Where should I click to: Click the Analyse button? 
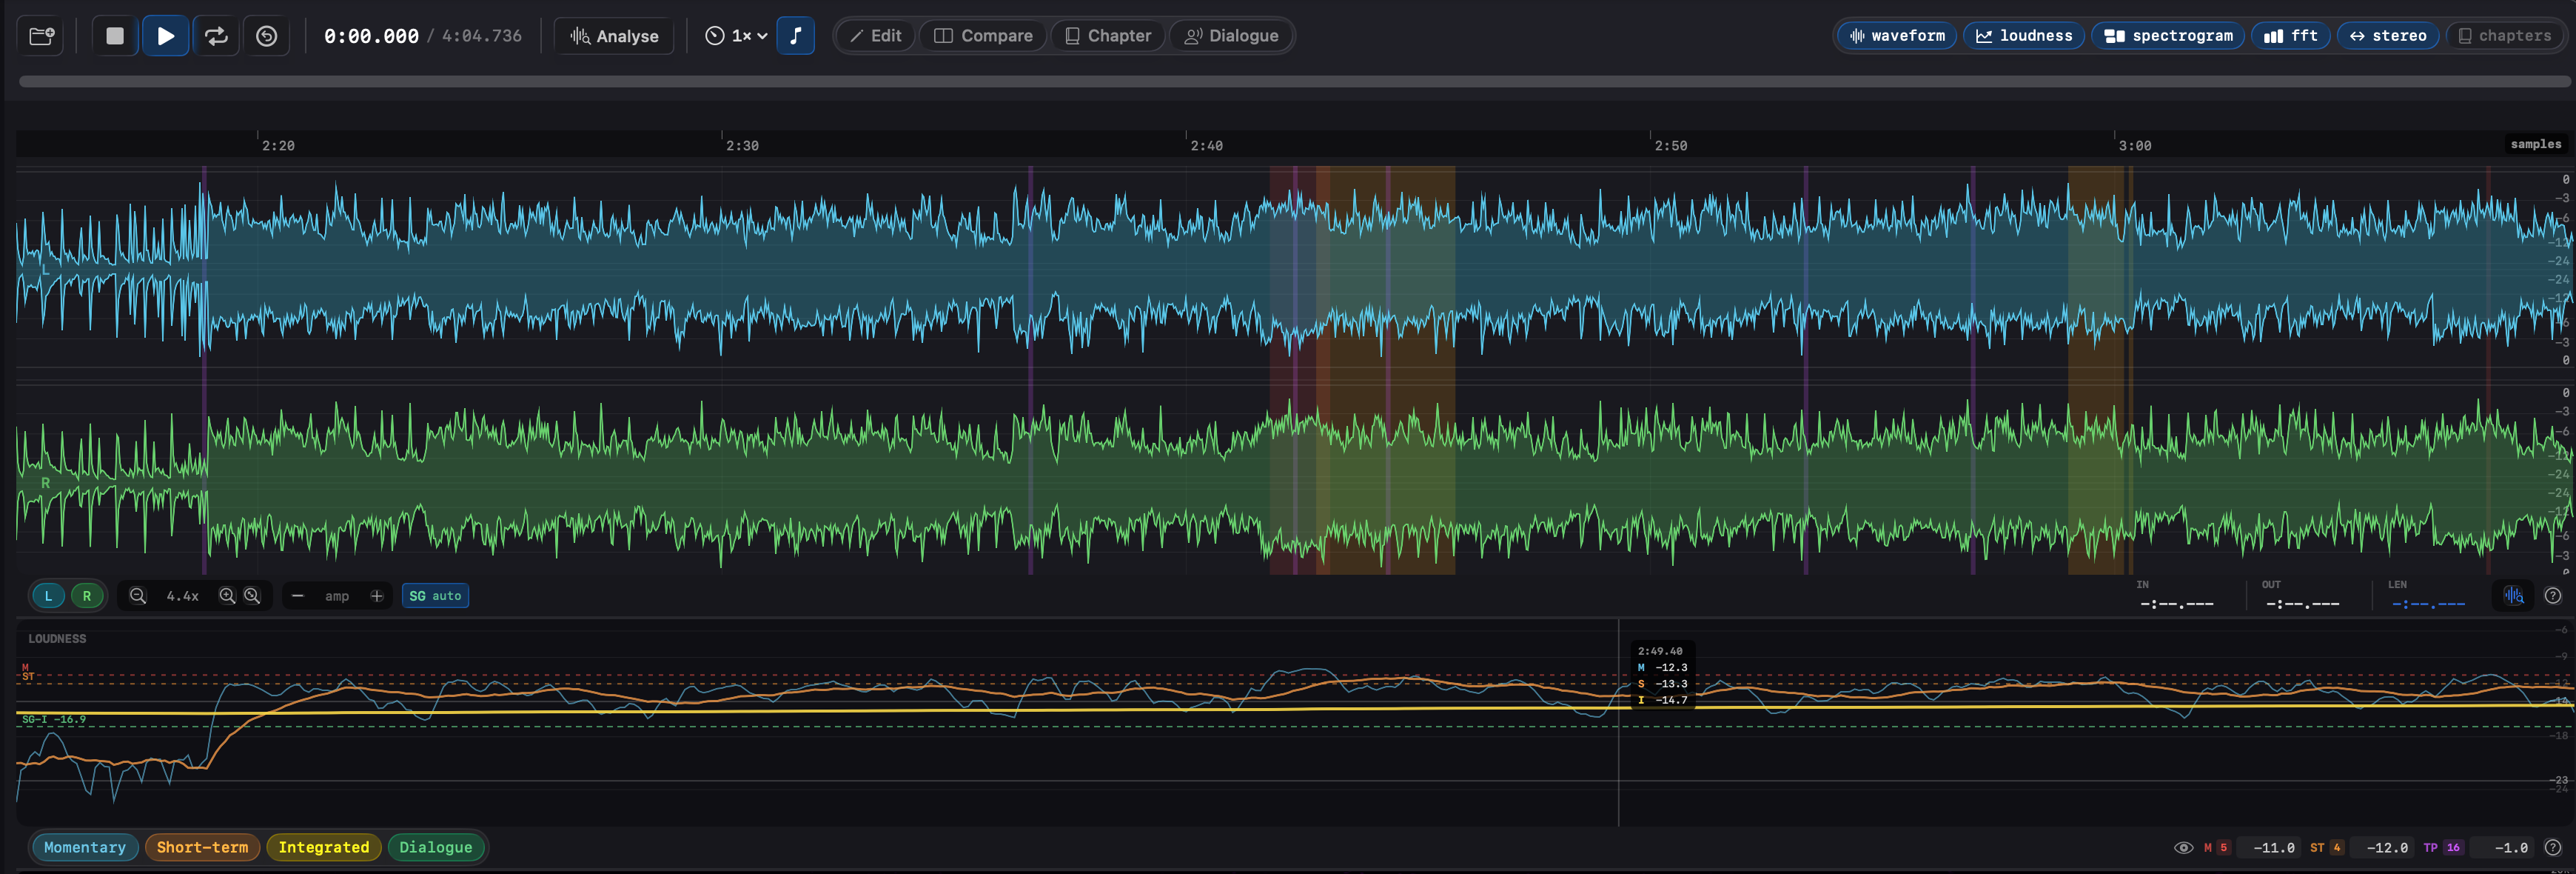point(614,36)
